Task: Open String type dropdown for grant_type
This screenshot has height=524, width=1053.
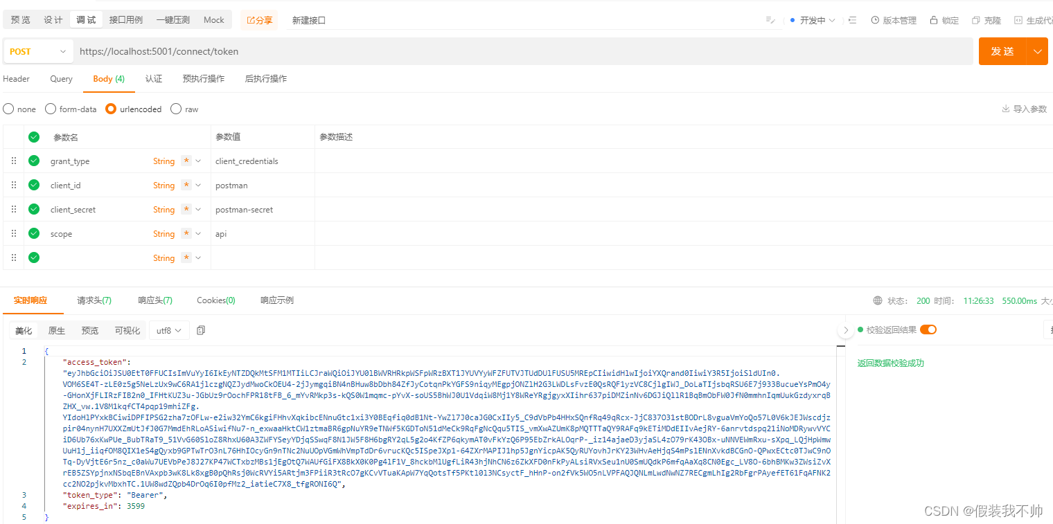Action: [x=198, y=161]
